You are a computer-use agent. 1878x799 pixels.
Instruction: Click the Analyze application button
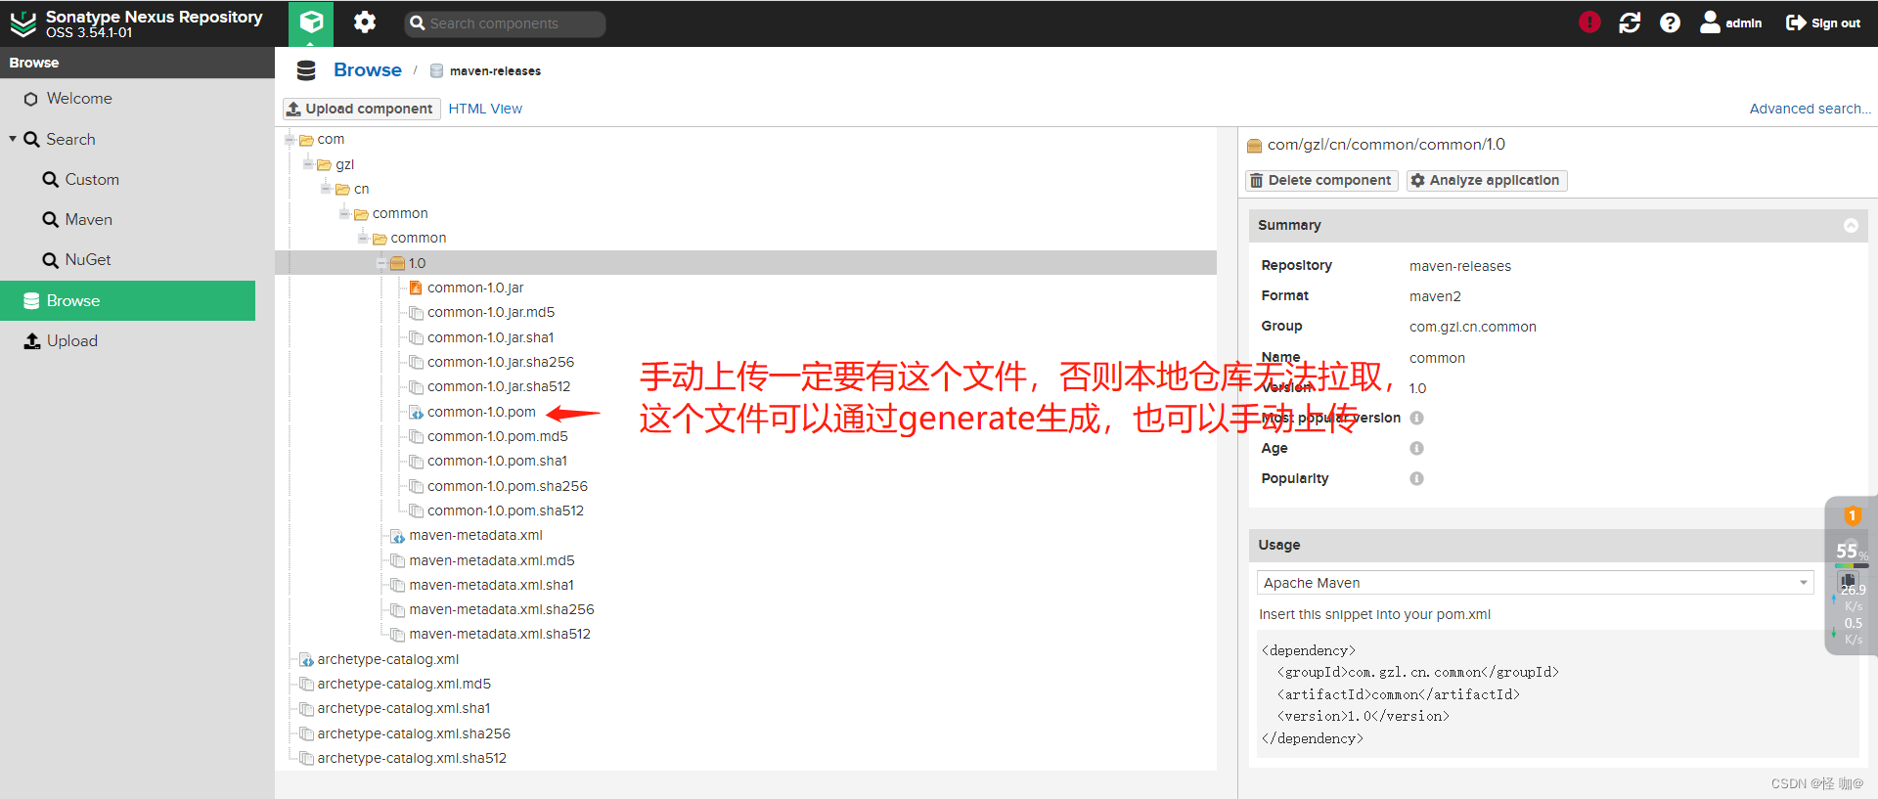tap(1487, 180)
